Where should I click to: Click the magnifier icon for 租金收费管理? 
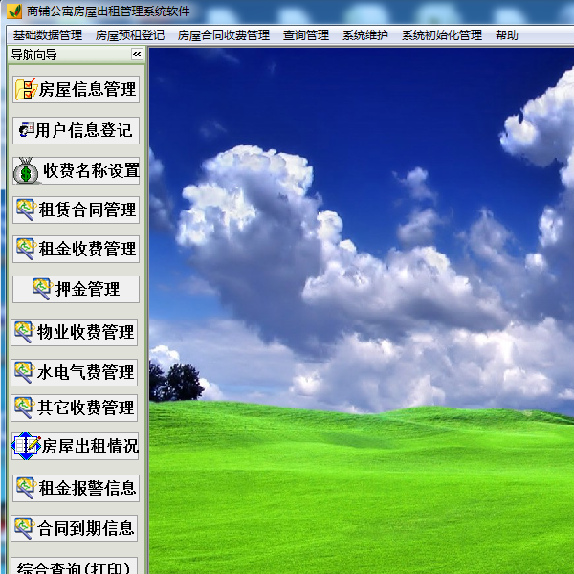(26, 249)
